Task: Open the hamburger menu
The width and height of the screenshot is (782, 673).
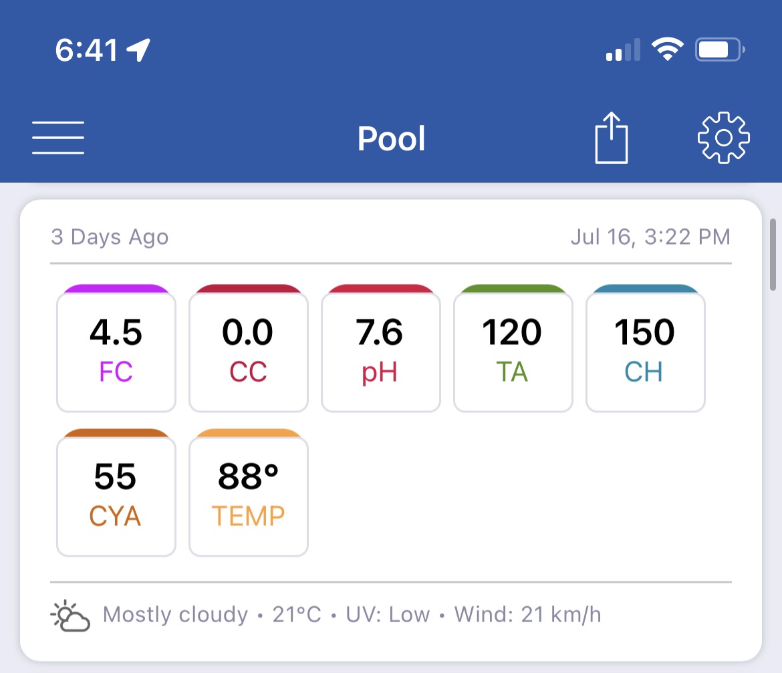Action: tap(58, 138)
